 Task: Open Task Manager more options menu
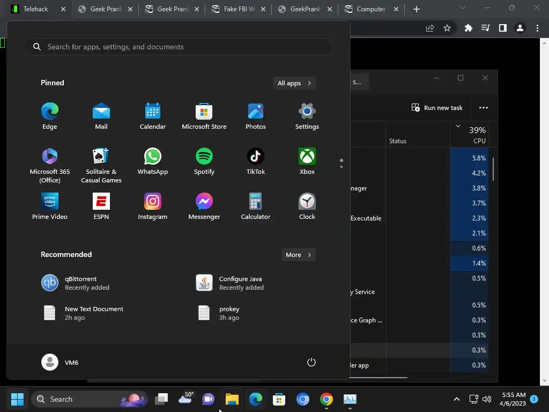click(484, 108)
